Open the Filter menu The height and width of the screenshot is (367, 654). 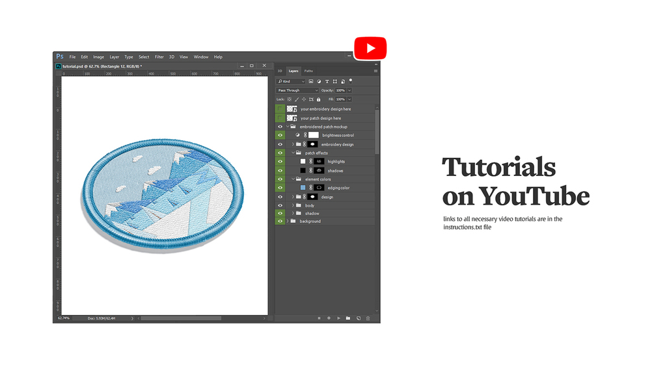(159, 57)
